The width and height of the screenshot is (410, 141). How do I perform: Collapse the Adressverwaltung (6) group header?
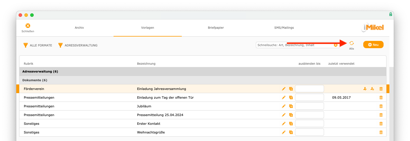(203, 71)
